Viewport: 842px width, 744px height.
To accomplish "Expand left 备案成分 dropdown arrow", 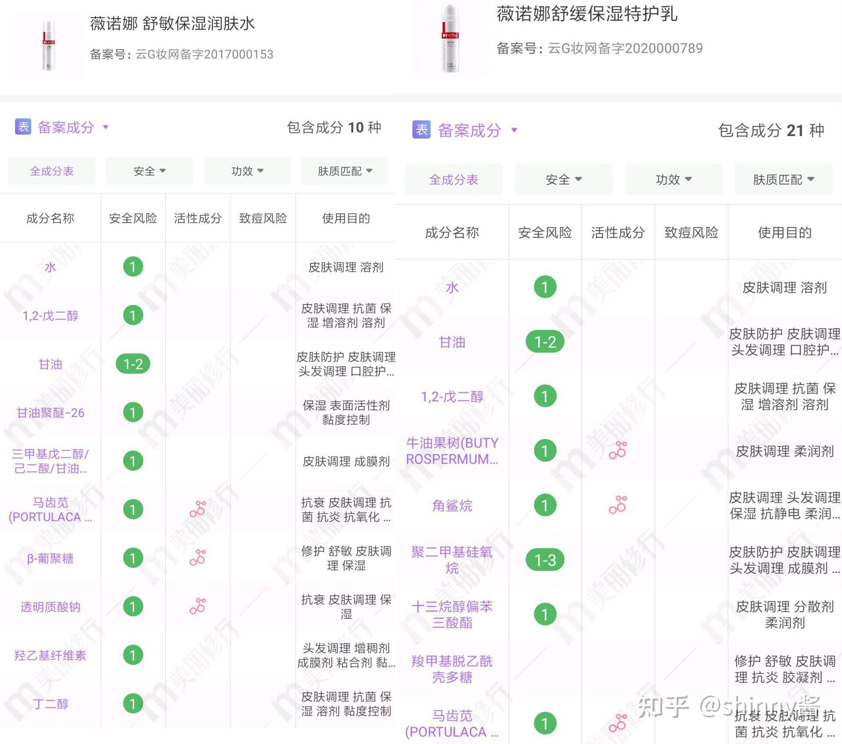I will click(105, 127).
